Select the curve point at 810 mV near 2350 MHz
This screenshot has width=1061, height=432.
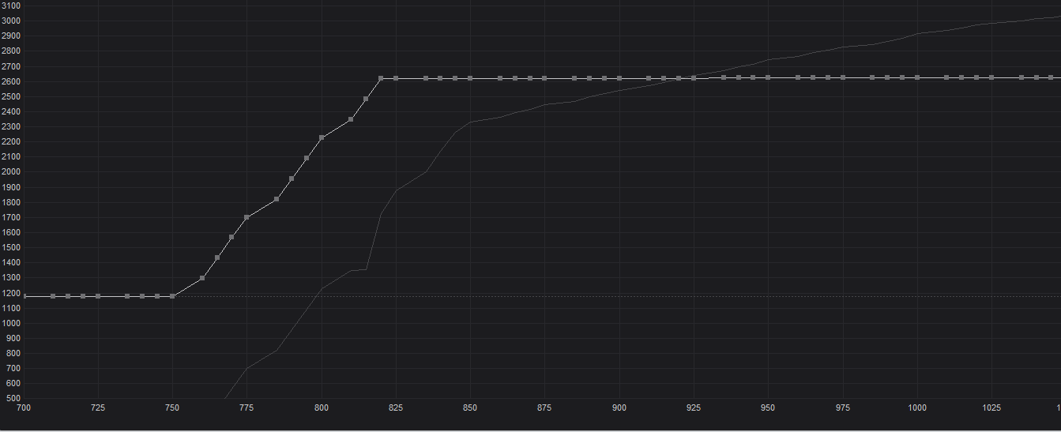[x=351, y=119]
